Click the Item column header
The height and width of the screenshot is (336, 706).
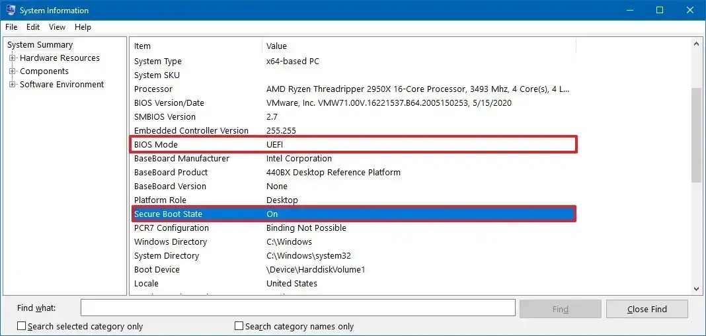coord(196,46)
